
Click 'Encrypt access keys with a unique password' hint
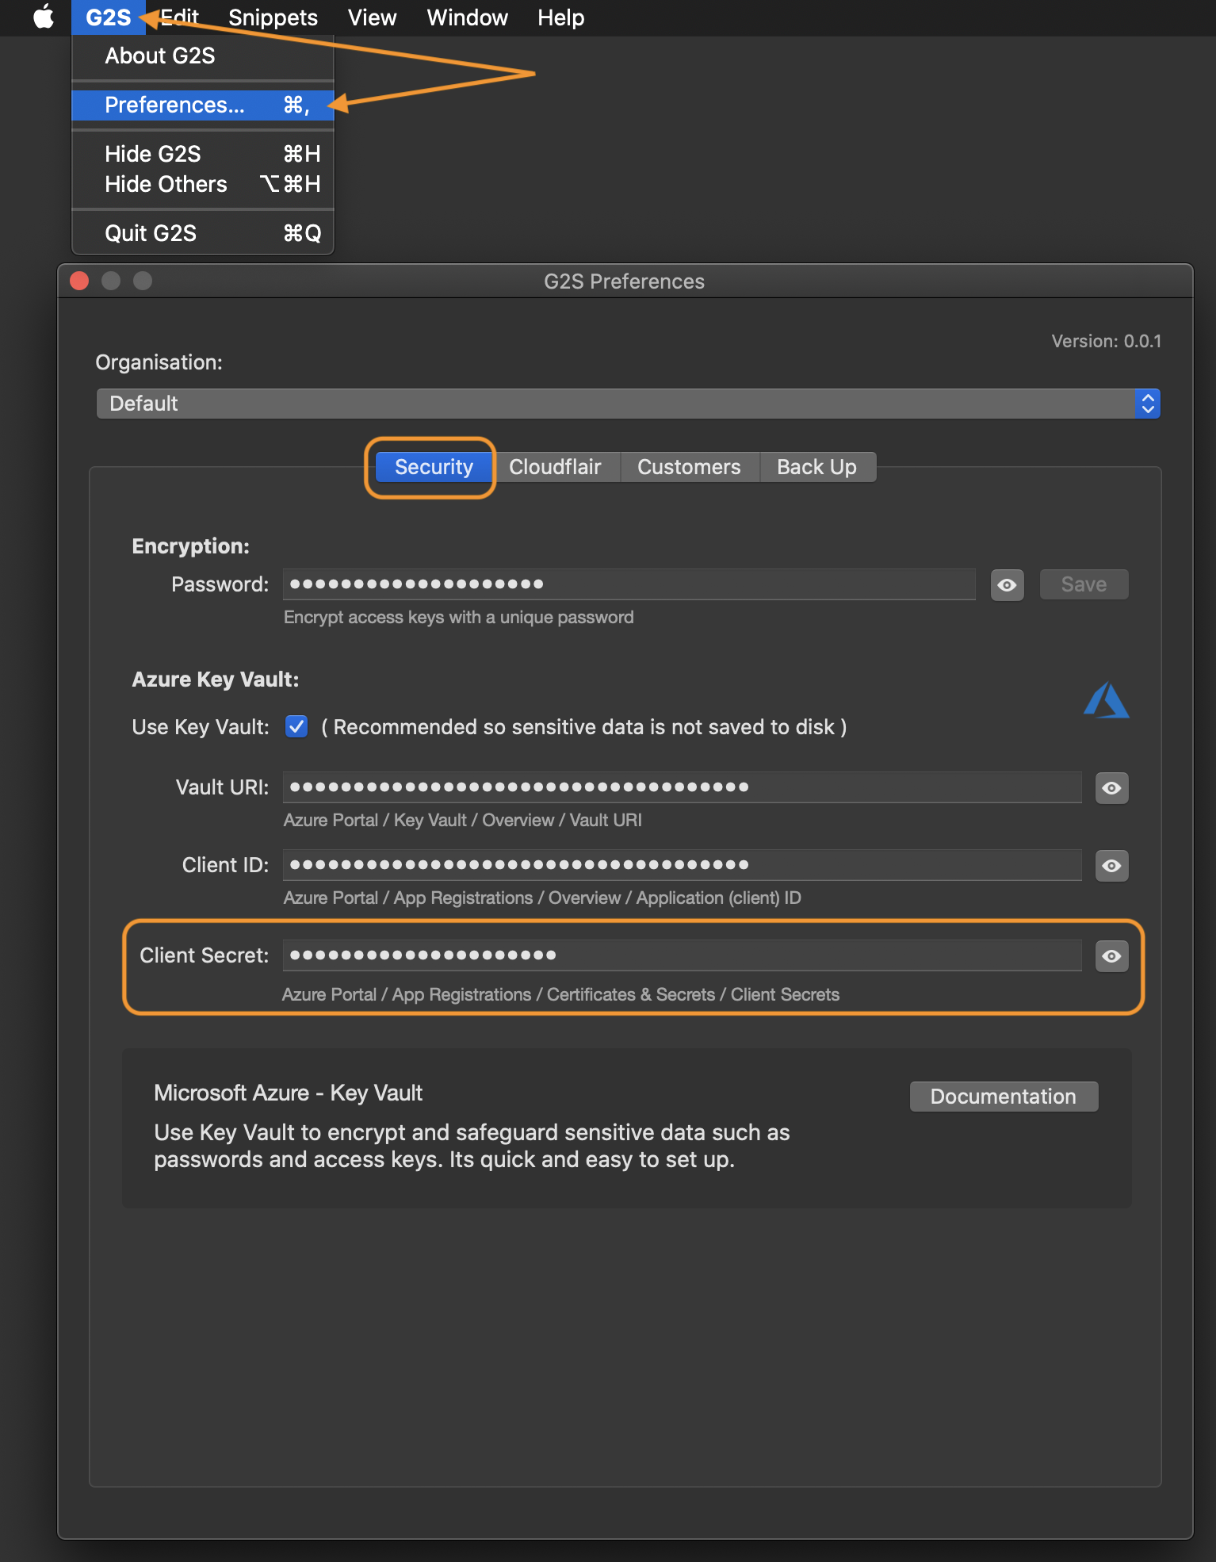[x=459, y=617]
